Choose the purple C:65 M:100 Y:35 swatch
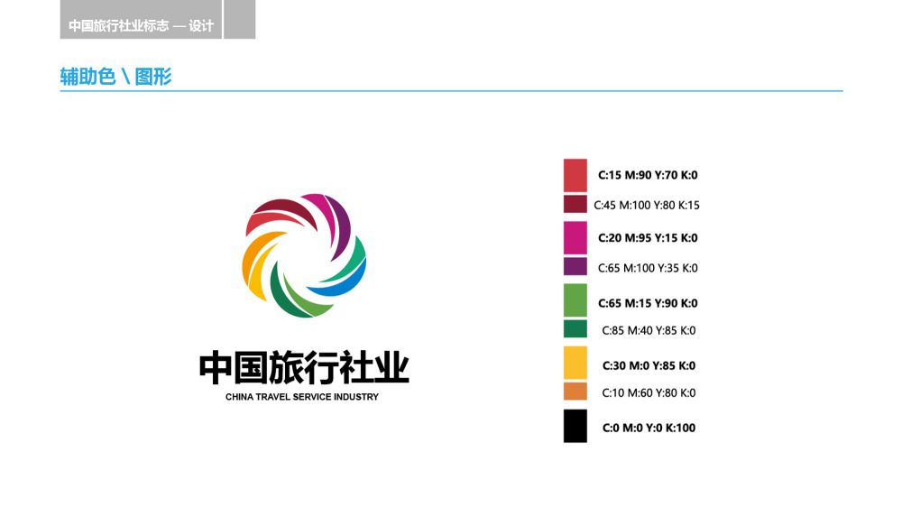 [575, 266]
